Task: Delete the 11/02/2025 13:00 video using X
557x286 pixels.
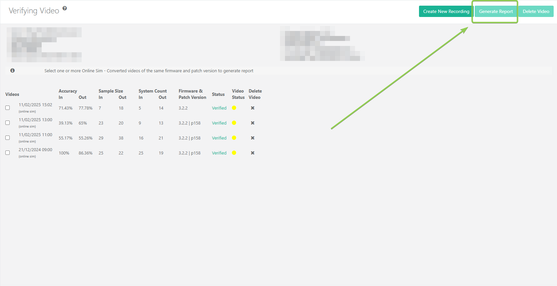Action: (x=253, y=123)
